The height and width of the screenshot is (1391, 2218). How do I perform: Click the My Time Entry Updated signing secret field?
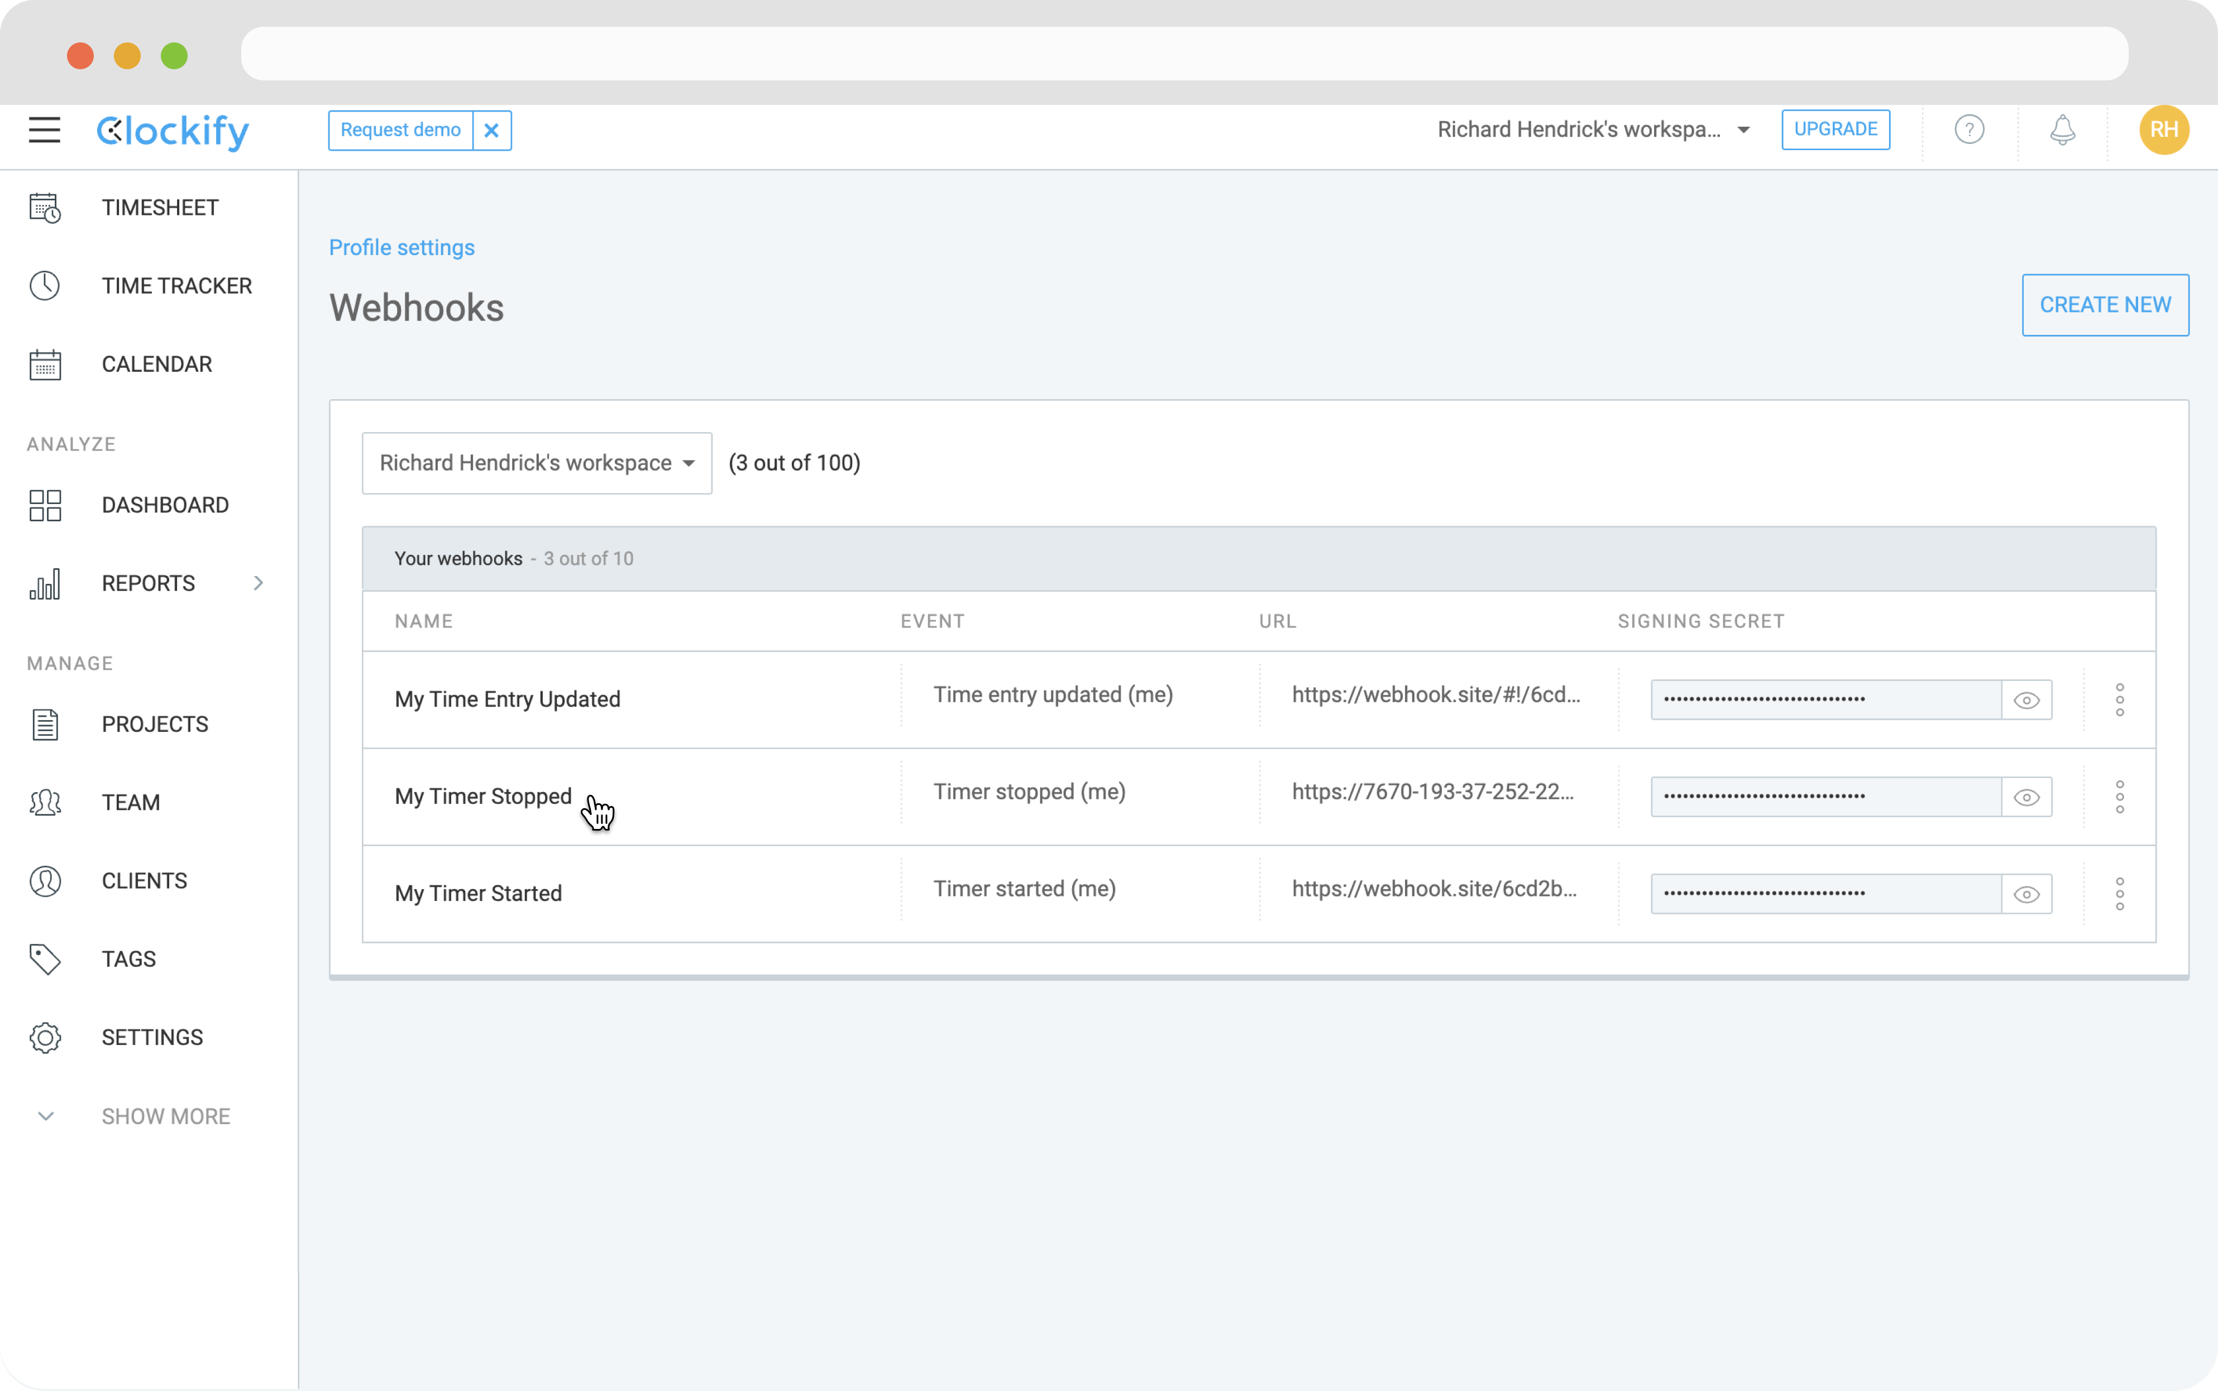click(1826, 700)
